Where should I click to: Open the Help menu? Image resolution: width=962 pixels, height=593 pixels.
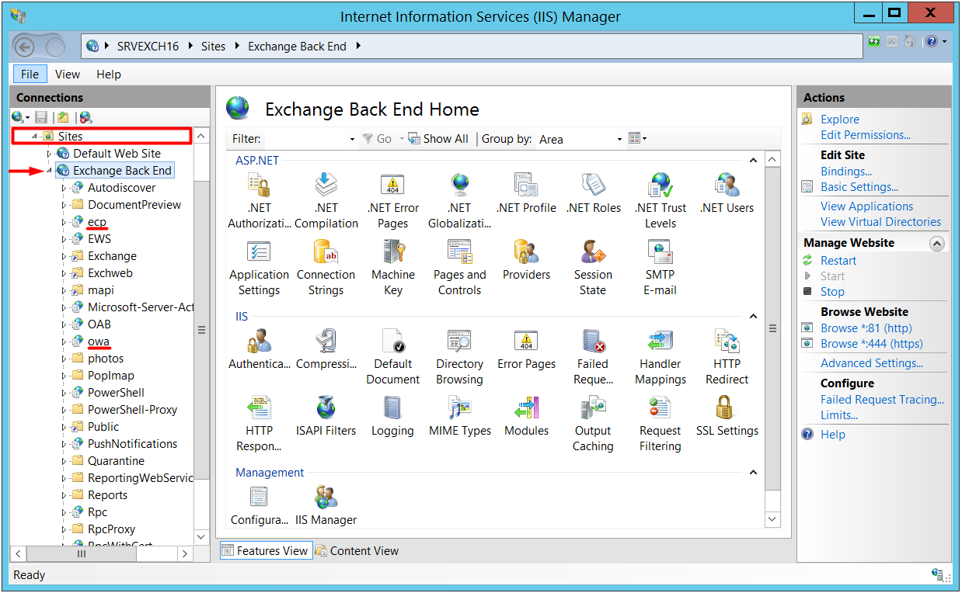point(109,75)
